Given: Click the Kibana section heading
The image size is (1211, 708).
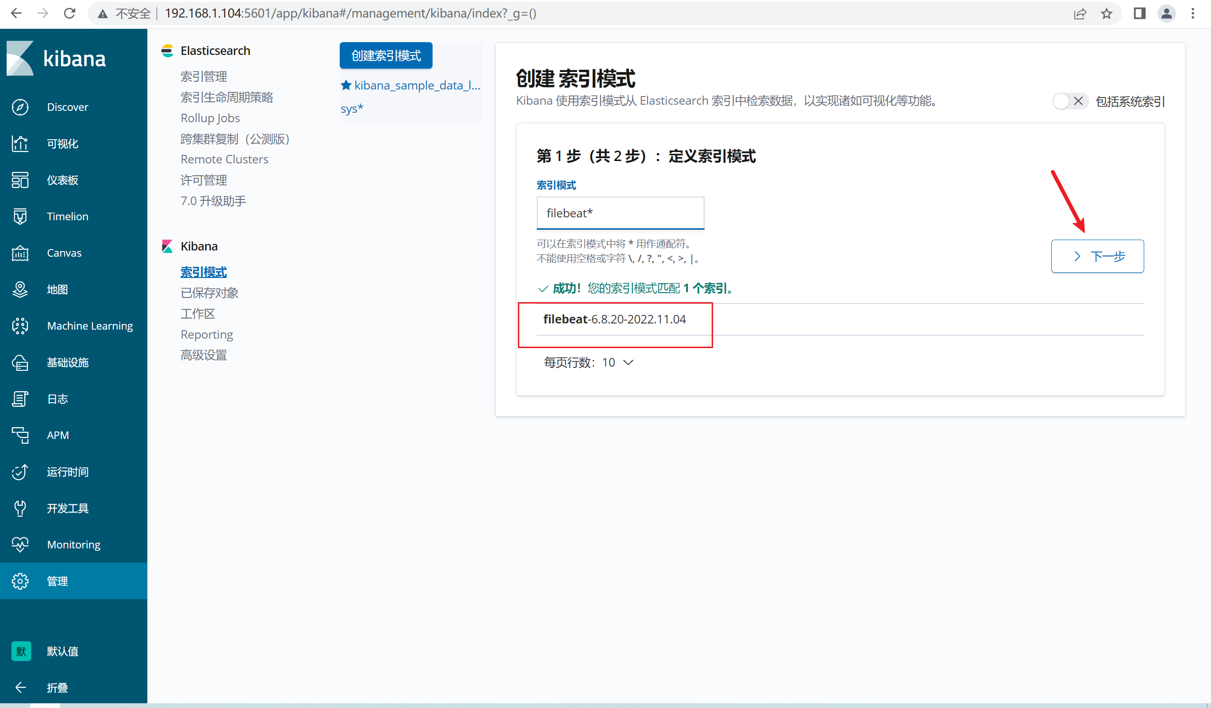Looking at the screenshot, I should pos(199,246).
